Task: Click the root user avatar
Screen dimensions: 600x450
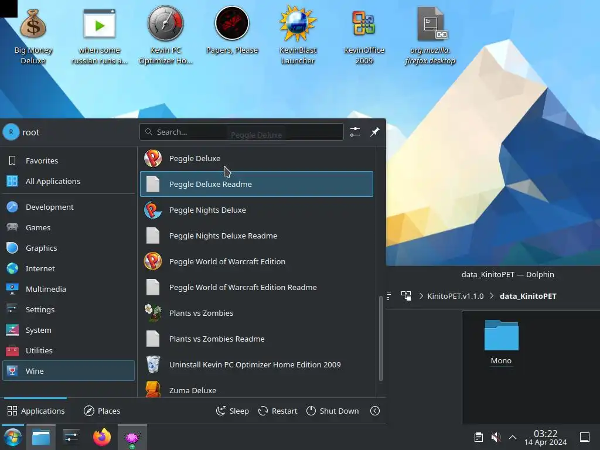Action: 11,132
